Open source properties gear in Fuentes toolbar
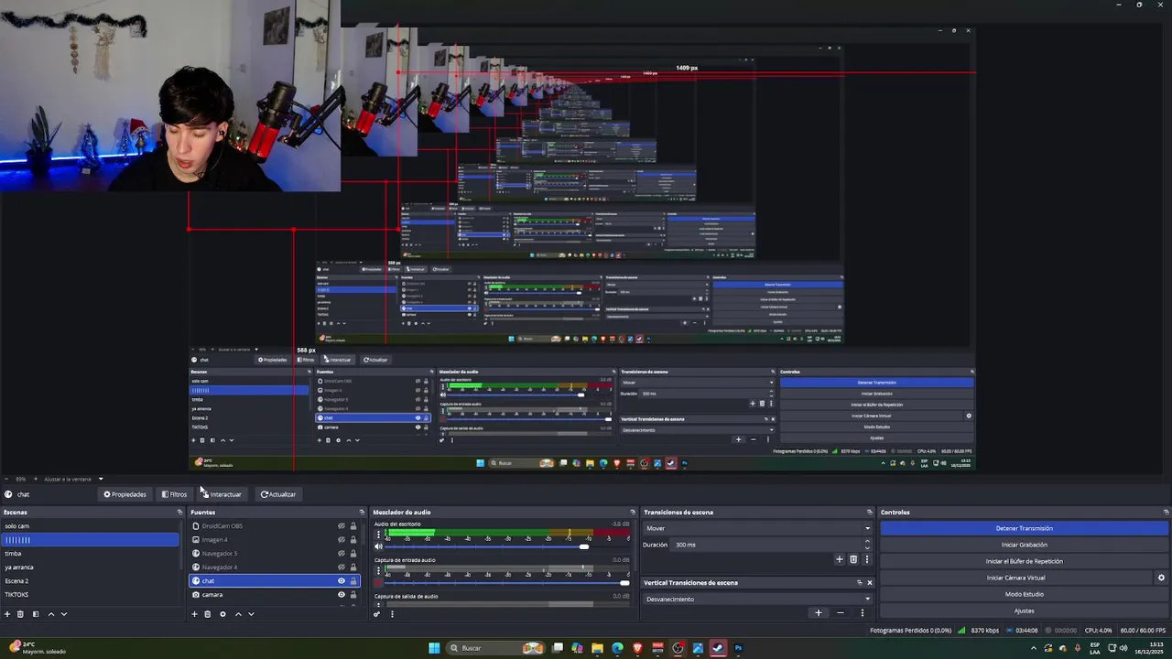Screen dimensions: 1172x659 222,614
